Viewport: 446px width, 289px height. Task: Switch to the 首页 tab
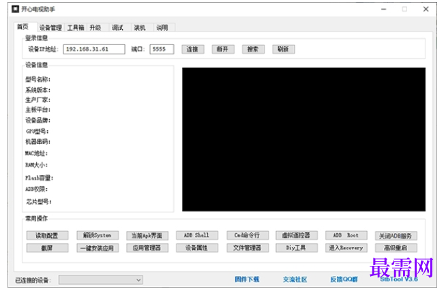point(25,27)
